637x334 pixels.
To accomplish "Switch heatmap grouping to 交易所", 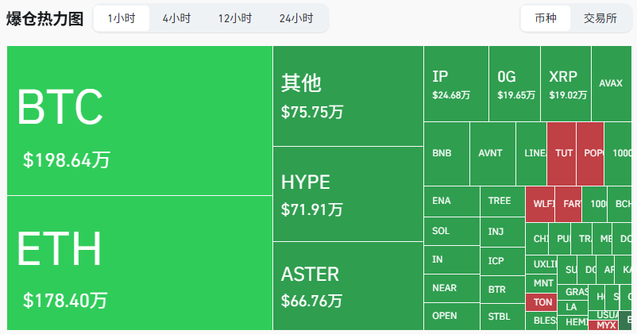I will (x=600, y=18).
